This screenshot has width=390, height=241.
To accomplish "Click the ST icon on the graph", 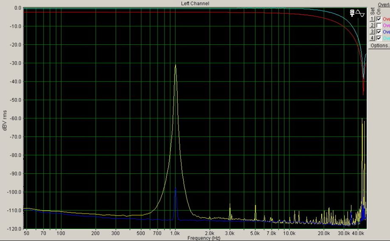I will [353, 13].
